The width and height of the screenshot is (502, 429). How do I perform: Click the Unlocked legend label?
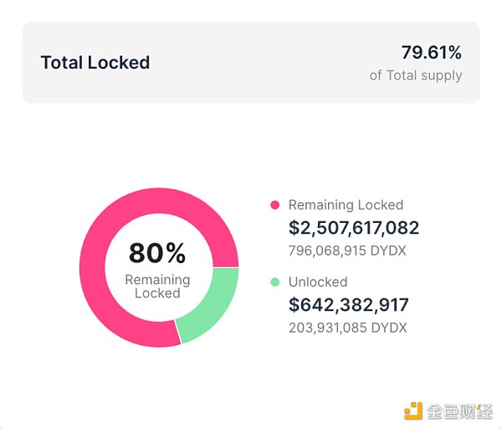point(317,282)
